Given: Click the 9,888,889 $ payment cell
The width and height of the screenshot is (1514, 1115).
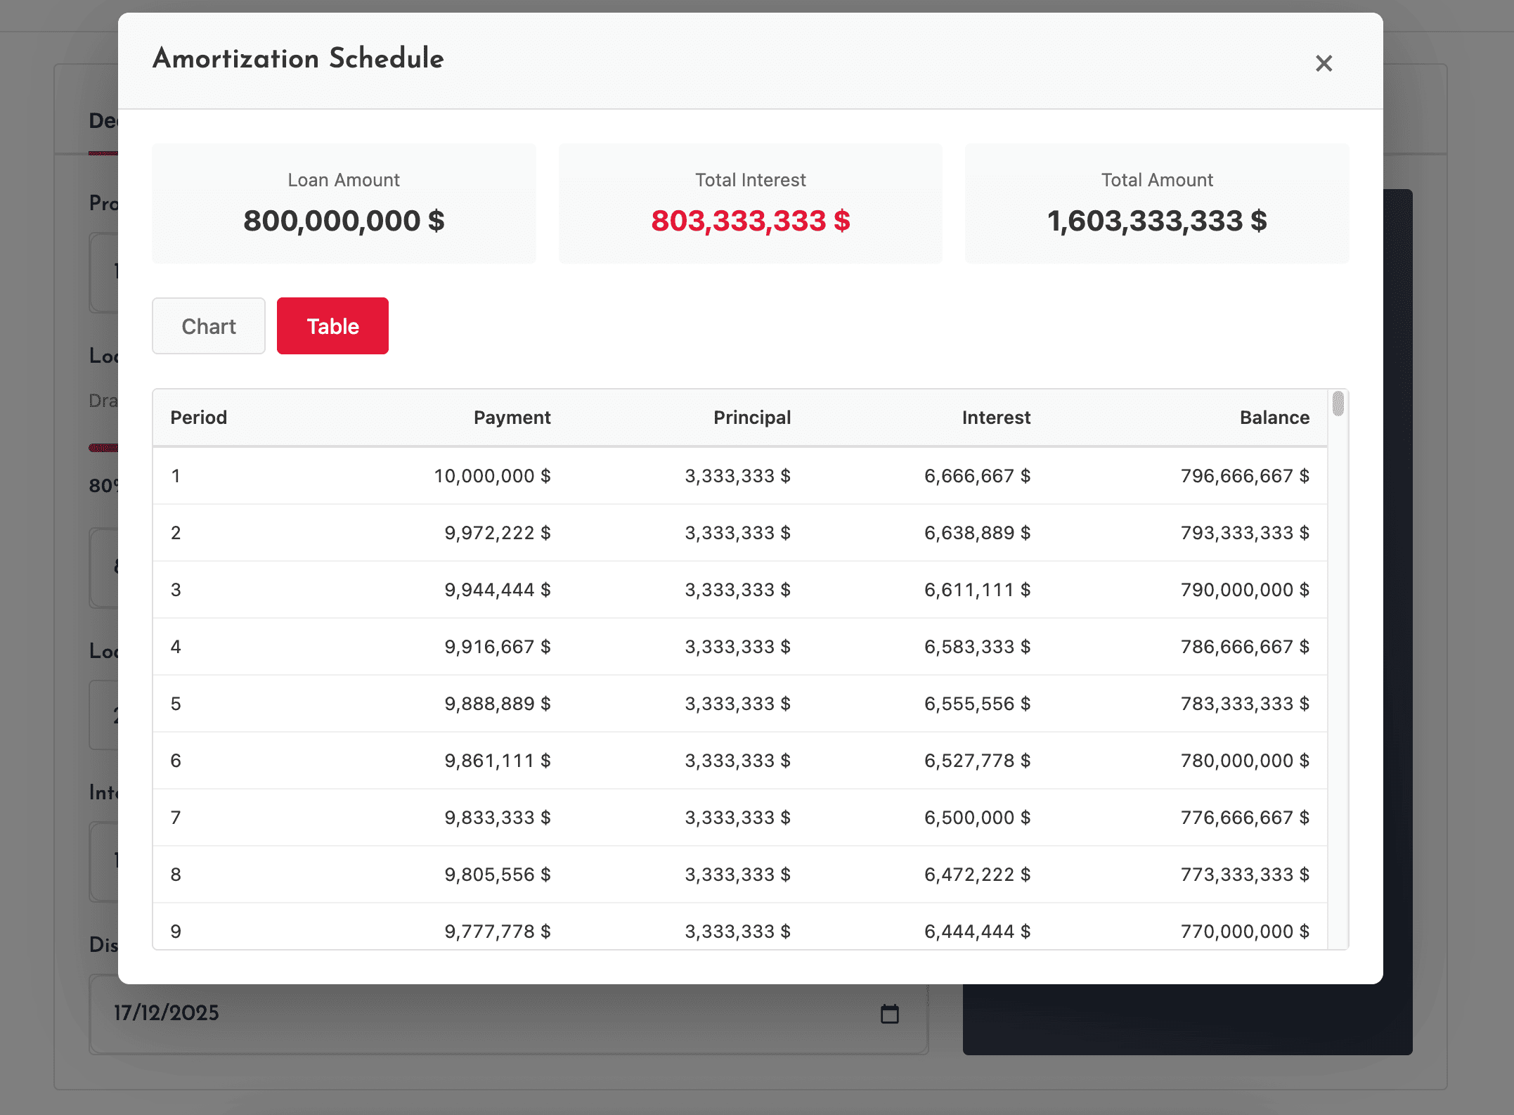Looking at the screenshot, I should coord(497,704).
